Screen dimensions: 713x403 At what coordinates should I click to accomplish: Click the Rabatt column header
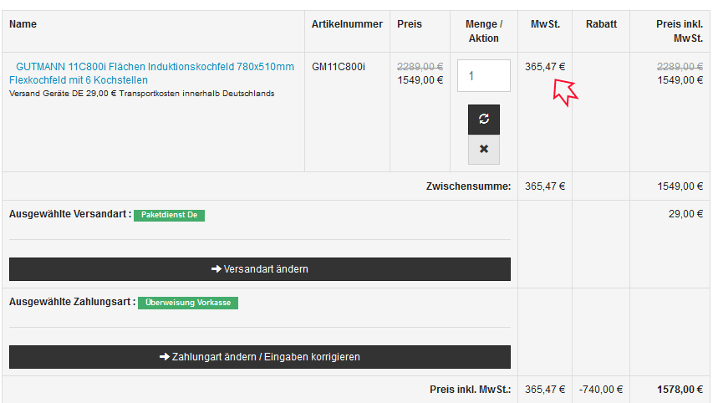pos(601,24)
